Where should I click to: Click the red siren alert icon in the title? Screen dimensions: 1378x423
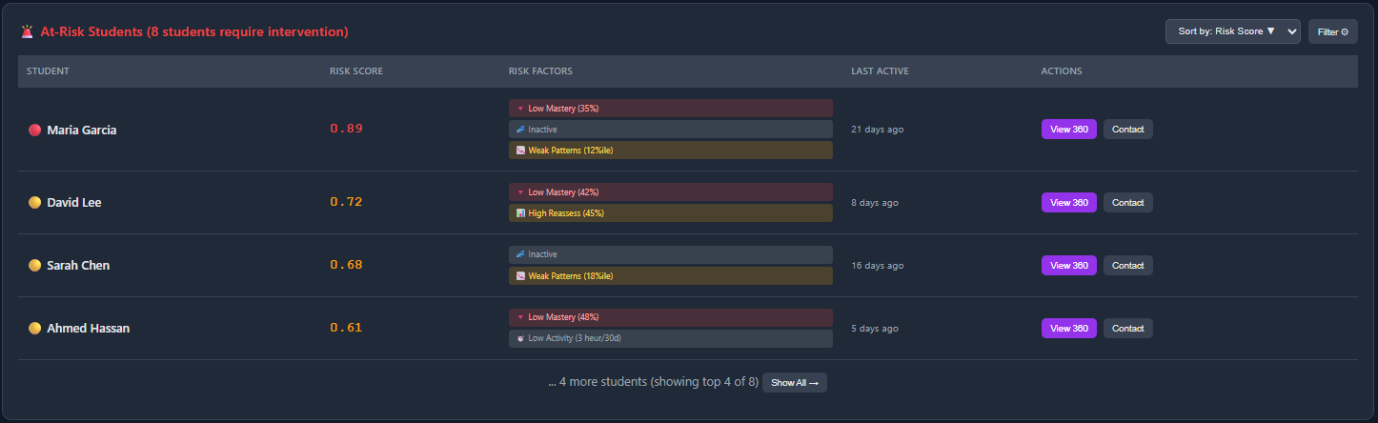pyautogui.click(x=28, y=31)
